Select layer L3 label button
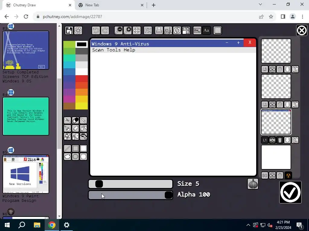The width and height of the screenshot is (309, 231). [x=265, y=69]
